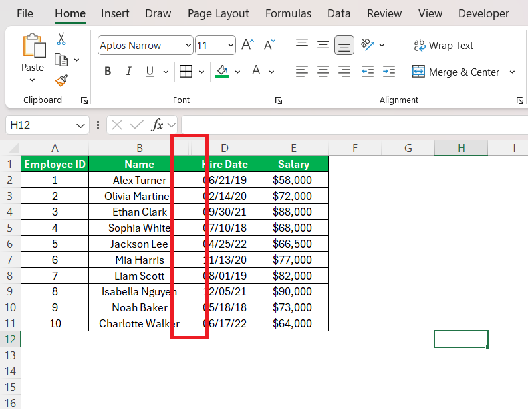This screenshot has height=409, width=528.
Task: Switch to the Developer tab
Action: (483, 13)
